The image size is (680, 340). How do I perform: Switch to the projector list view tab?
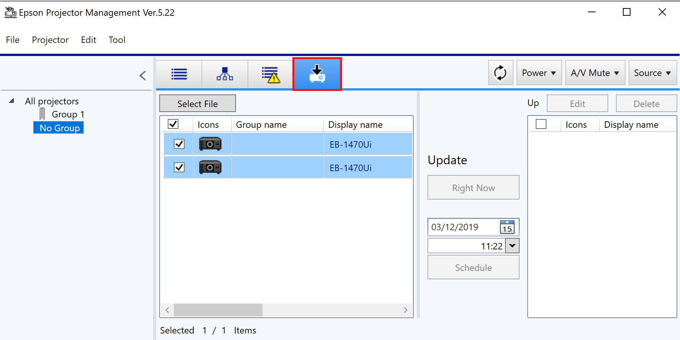point(179,74)
